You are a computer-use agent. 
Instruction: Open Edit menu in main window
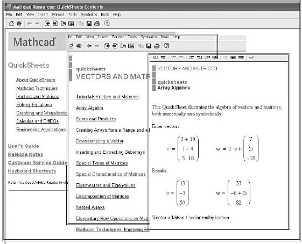coord(19,15)
